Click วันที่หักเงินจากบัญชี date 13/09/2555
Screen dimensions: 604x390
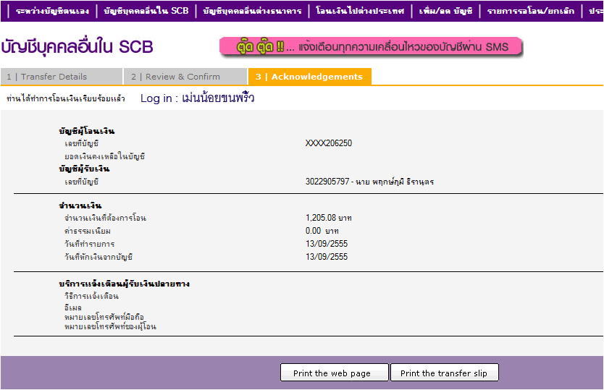click(x=327, y=257)
